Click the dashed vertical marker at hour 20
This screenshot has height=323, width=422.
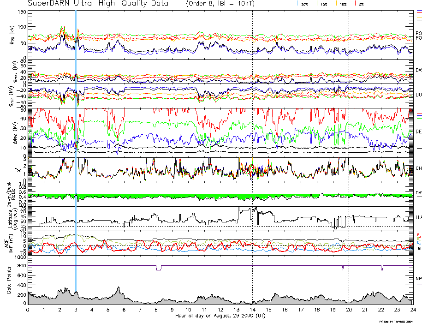click(x=349, y=157)
